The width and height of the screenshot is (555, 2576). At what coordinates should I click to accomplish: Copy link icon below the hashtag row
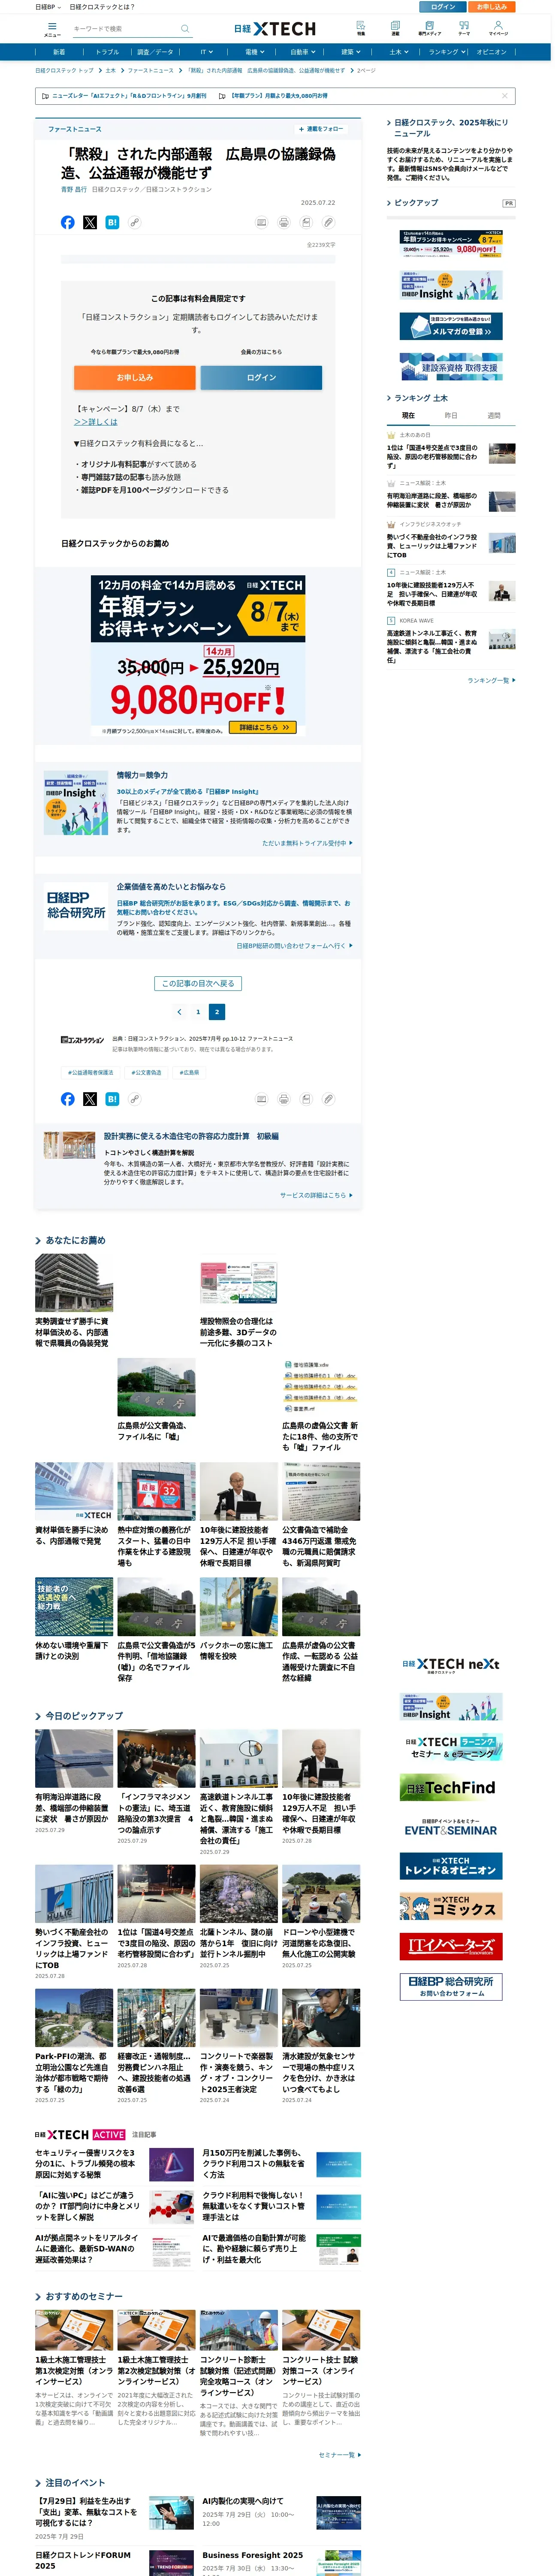tap(134, 1099)
